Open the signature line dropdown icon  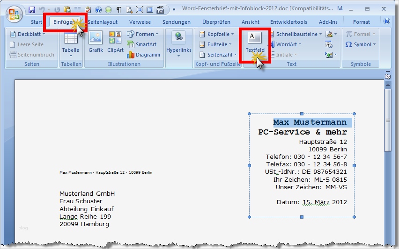click(x=331, y=34)
